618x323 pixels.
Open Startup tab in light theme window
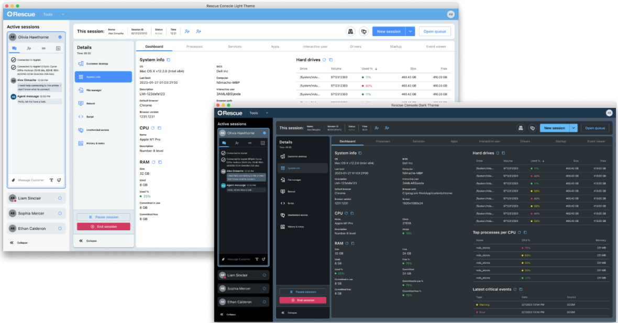point(396,47)
